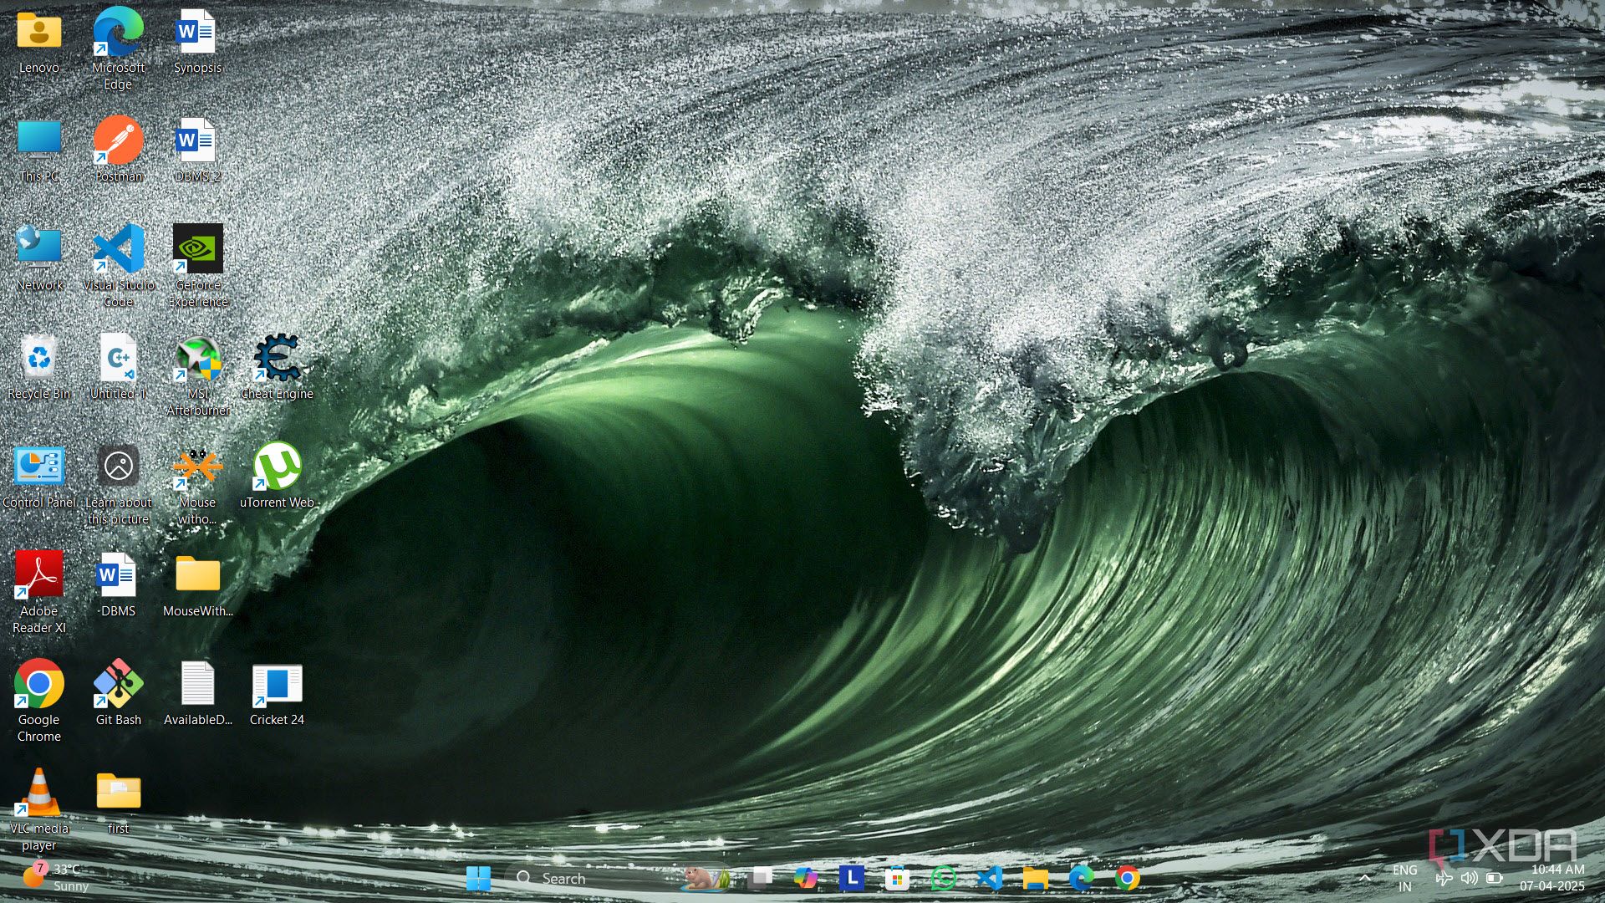Open File Explorer from the taskbar
This screenshot has width=1605, height=903.
click(x=1035, y=878)
